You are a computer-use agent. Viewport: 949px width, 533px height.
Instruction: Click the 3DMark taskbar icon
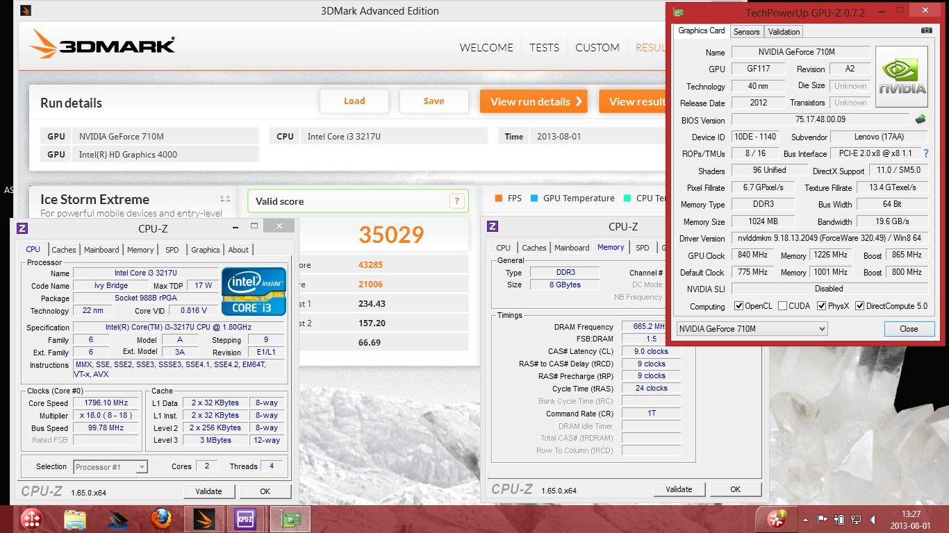coord(204,519)
